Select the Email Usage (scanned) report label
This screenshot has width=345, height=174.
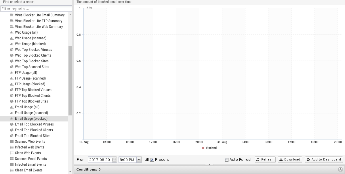(x=31, y=113)
